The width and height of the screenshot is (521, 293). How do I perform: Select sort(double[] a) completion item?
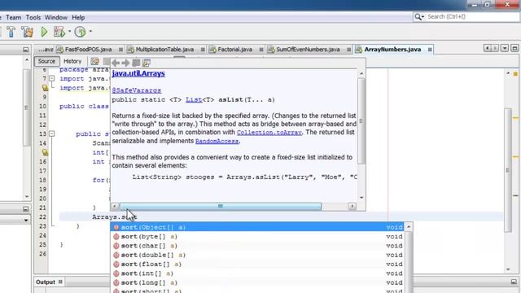(x=257, y=255)
